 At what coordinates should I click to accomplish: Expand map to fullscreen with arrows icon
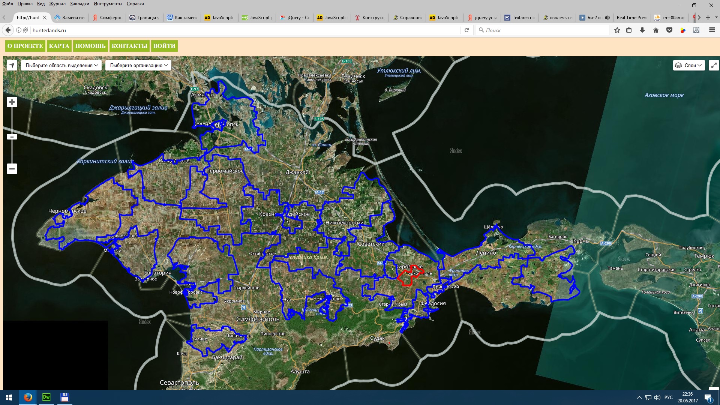pos(714,65)
